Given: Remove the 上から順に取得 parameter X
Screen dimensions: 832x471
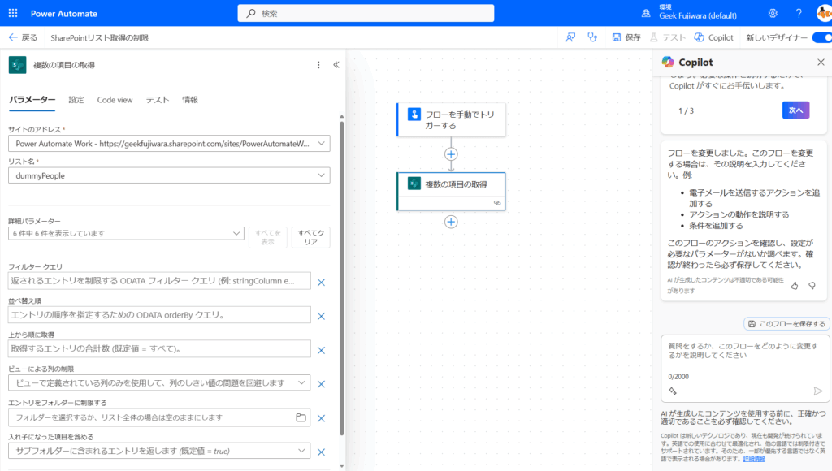Looking at the screenshot, I should click(321, 350).
